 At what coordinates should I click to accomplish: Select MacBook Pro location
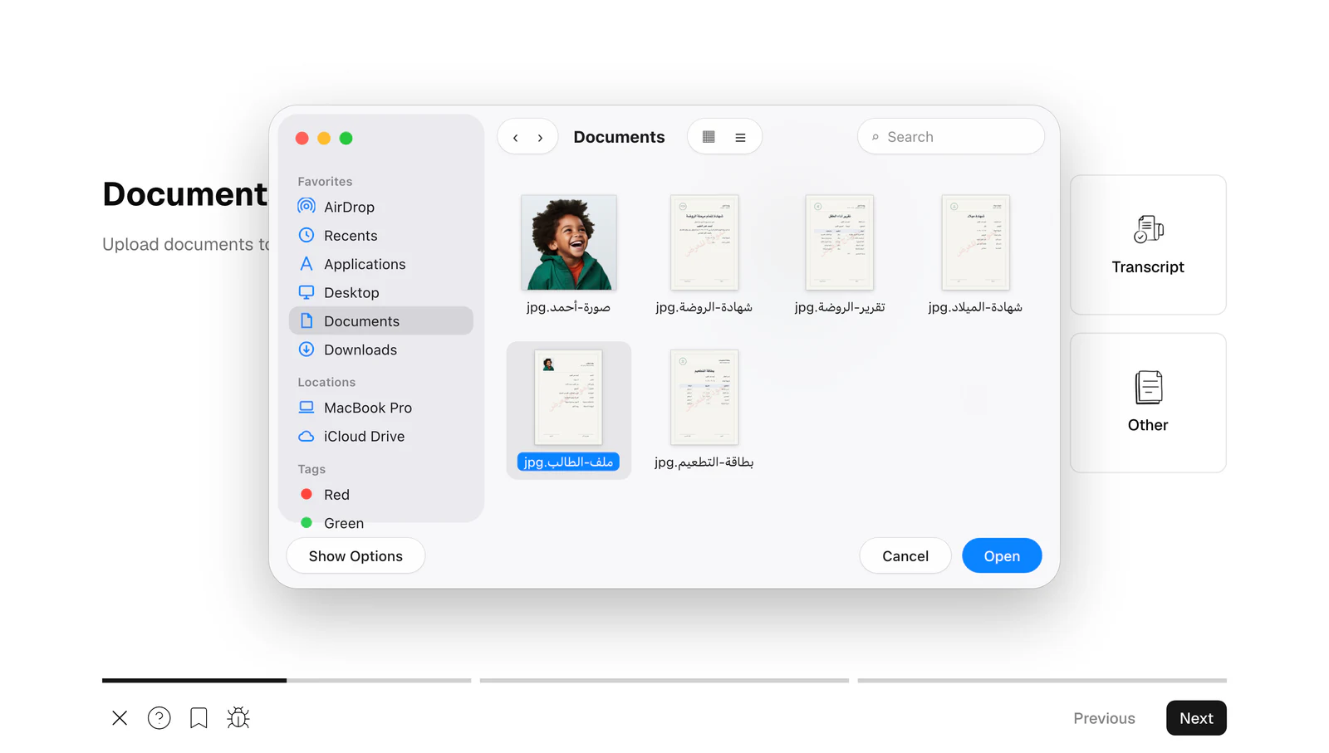click(x=381, y=408)
